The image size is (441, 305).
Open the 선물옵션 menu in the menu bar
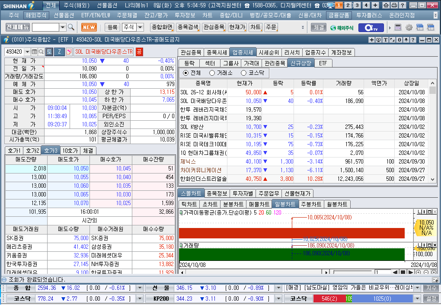(64, 15)
